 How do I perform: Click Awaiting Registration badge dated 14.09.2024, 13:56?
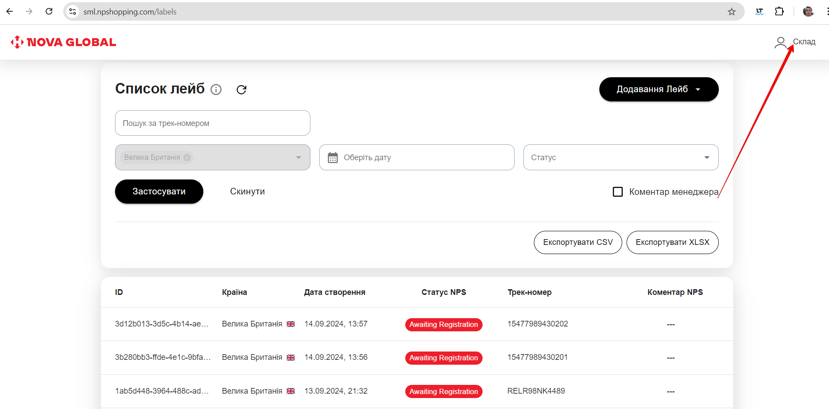(443, 358)
